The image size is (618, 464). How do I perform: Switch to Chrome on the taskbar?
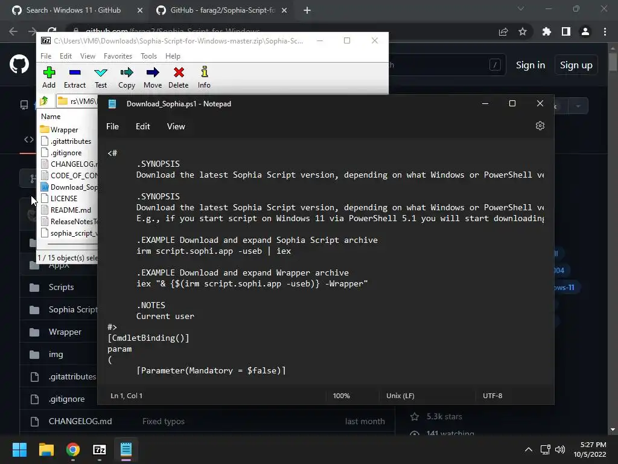(x=73, y=449)
